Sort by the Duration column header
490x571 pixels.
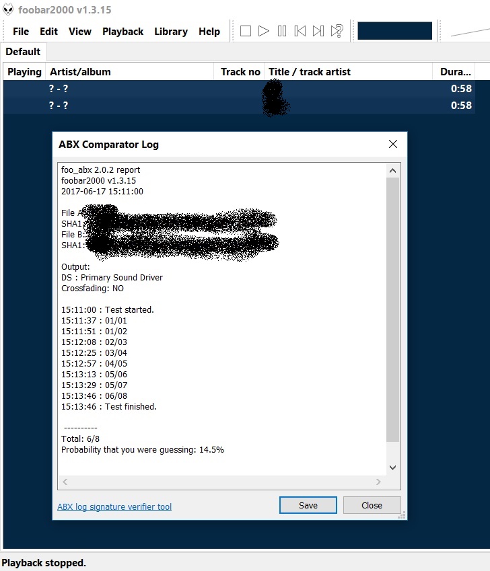[x=454, y=72]
